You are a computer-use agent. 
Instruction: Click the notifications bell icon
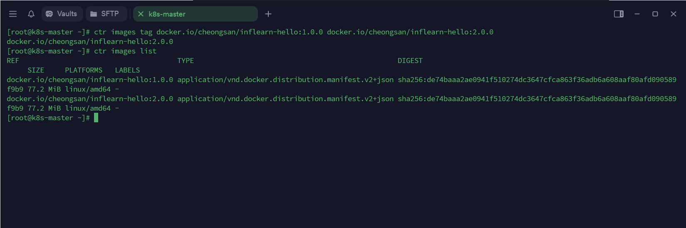click(x=31, y=14)
